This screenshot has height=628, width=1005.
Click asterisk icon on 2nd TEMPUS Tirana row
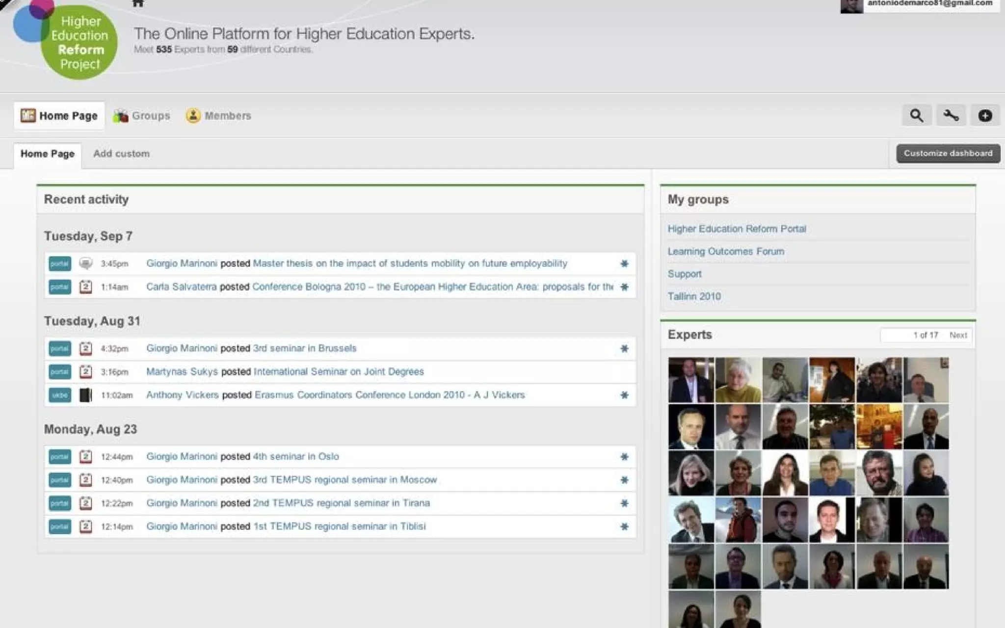pos(624,503)
